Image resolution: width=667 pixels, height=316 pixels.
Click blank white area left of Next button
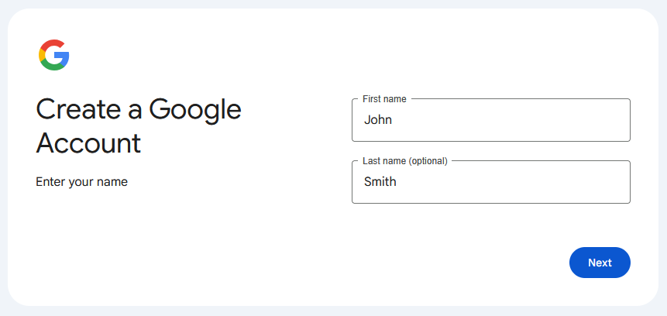tap(465, 263)
